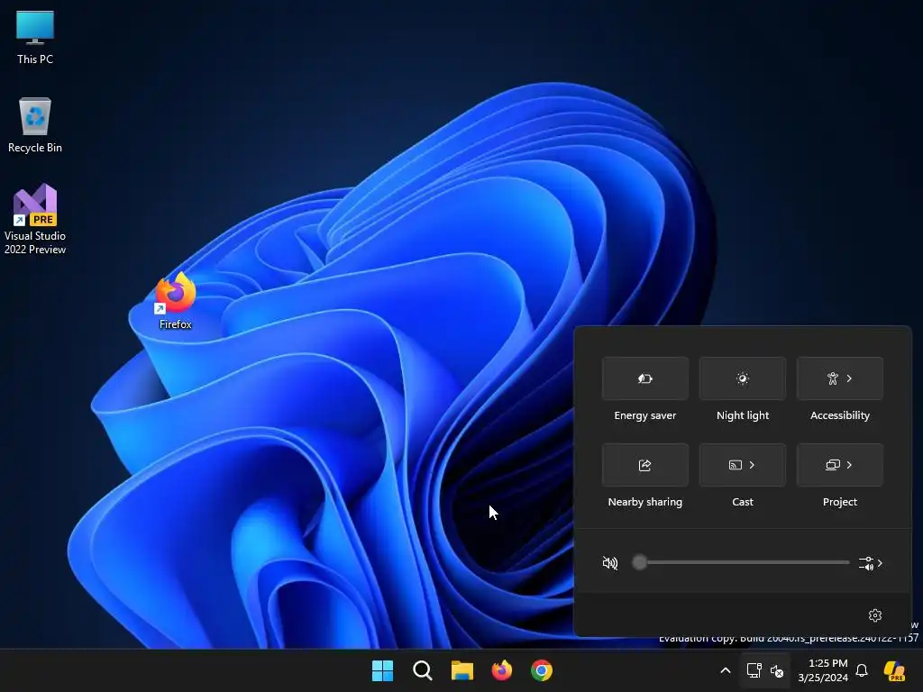923x692 pixels.
Task: Open taskbar Search
Action: pyautogui.click(x=423, y=670)
